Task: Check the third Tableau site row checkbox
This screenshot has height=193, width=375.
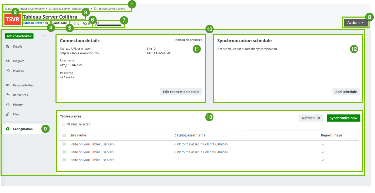Action: pyautogui.click(x=64, y=160)
